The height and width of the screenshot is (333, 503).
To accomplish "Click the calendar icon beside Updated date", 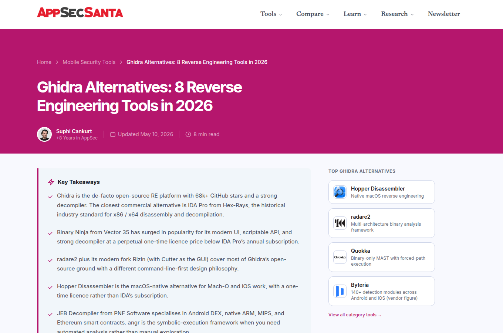I will tap(113, 134).
